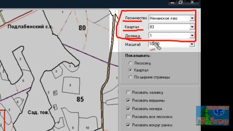Open the Масштаб dropdown arrow
Image resolution: width=233 pixels, height=131 pixels.
point(192,44)
